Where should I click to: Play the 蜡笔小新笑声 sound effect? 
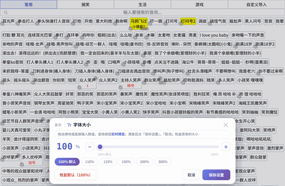click(15, 112)
